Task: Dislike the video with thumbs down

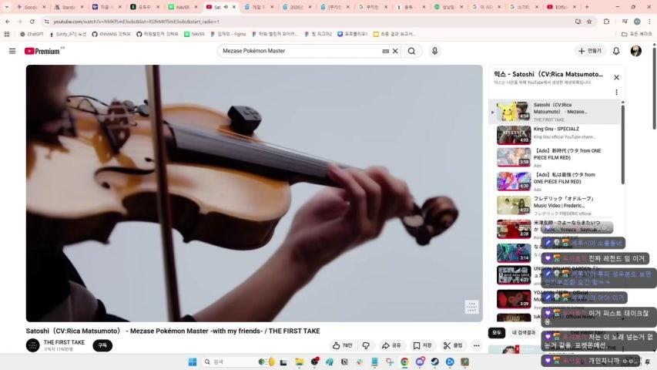Action: (x=366, y=345)
